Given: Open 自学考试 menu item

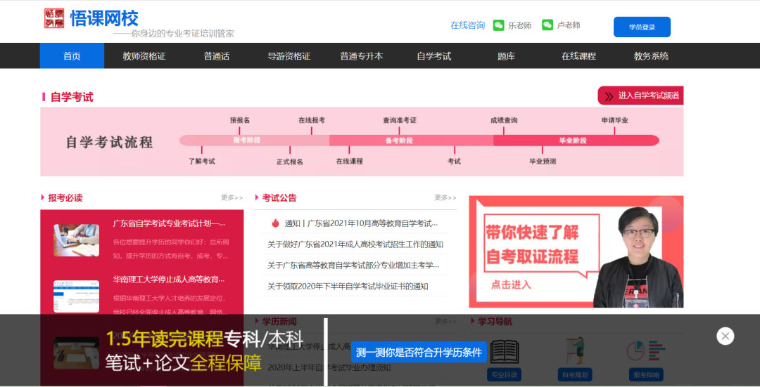Looking at the screenshot, I should (x=433, y=56).
